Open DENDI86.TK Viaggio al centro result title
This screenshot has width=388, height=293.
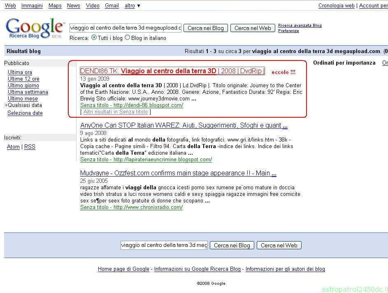pyautogui.click(x=172, y=71)
